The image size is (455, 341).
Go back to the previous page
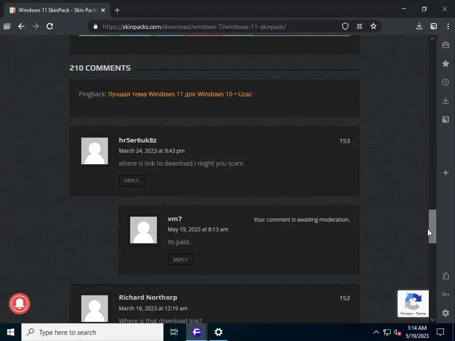(21, 26)
